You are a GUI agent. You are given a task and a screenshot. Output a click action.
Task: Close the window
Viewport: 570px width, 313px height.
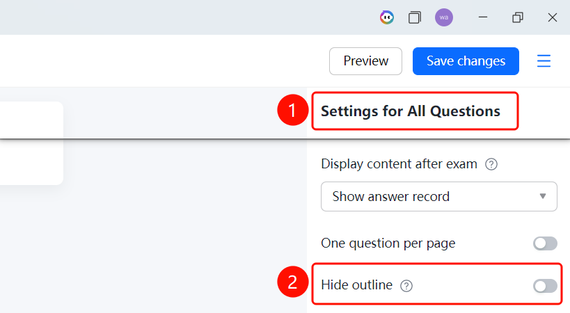click(552, 17)
